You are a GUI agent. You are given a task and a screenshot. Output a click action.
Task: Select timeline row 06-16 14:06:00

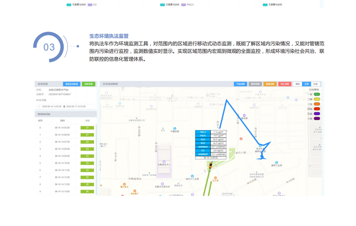tap(65, 135)
